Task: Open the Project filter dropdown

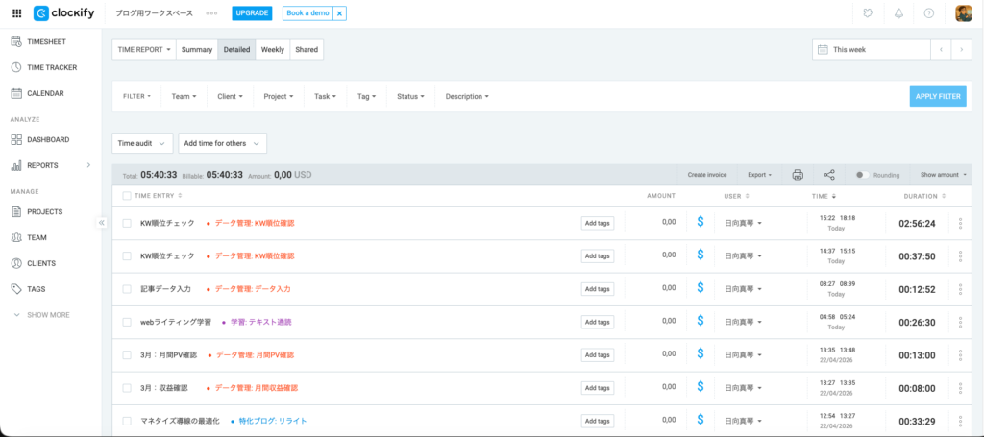Action: [279, 97]
